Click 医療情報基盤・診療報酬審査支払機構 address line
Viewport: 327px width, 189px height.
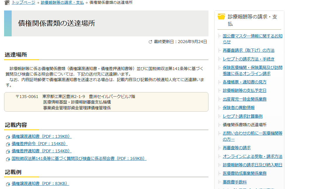[77, 102]
